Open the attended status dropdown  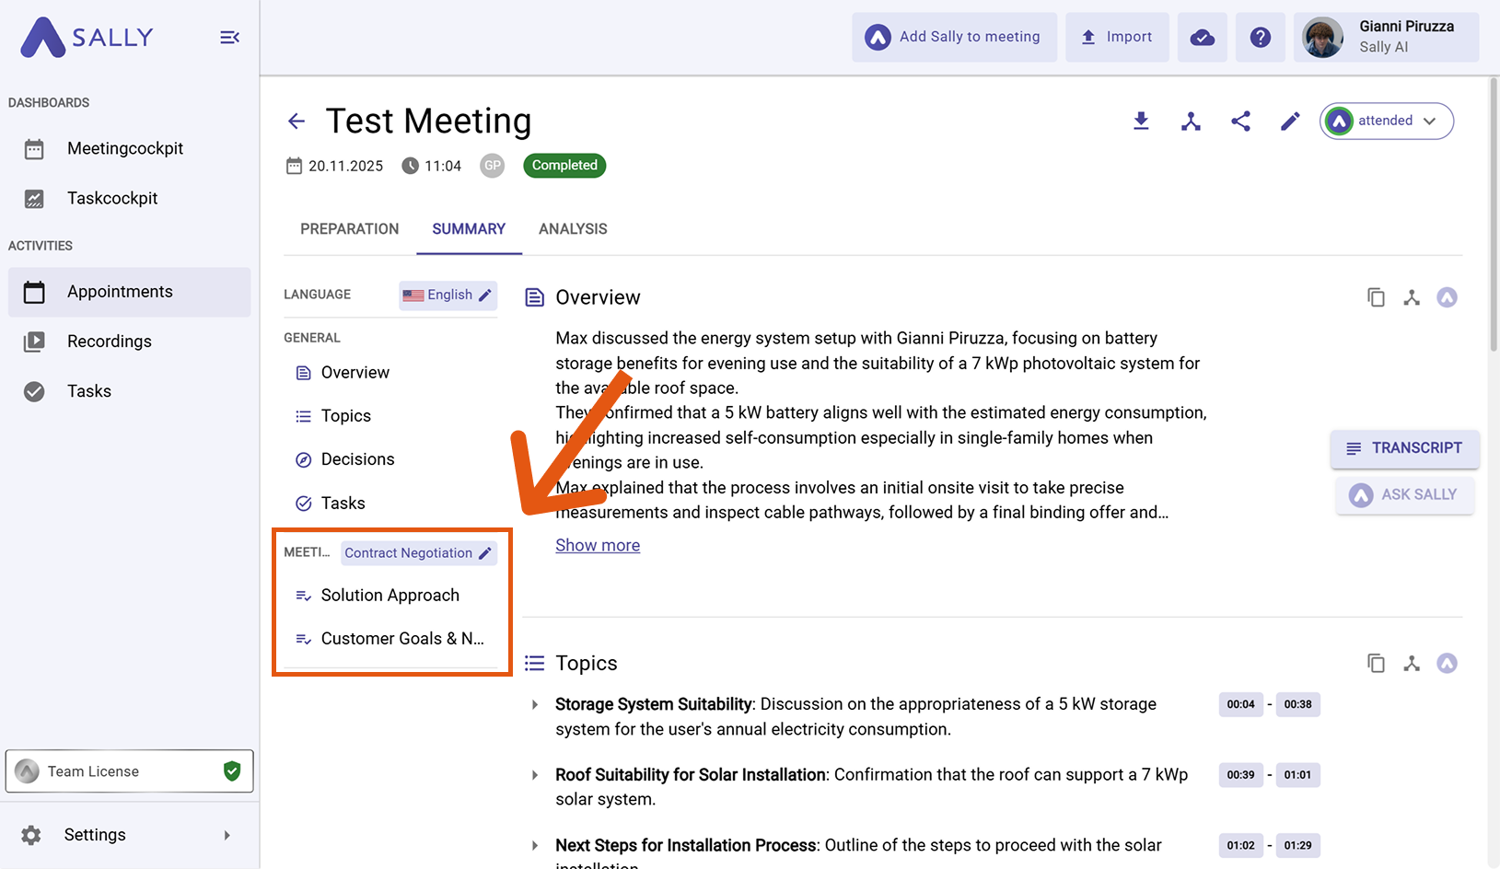click(1387, 121)
